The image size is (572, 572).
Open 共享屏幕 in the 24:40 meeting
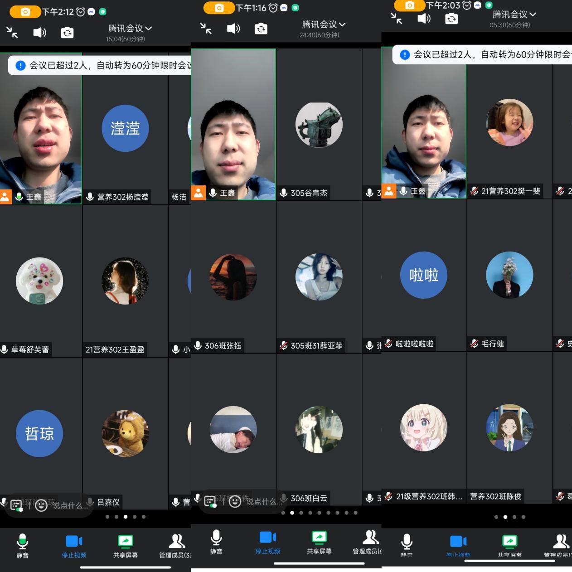(x=319, y=542)
